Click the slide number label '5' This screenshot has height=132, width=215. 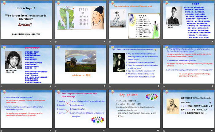(x=50, y=86)
